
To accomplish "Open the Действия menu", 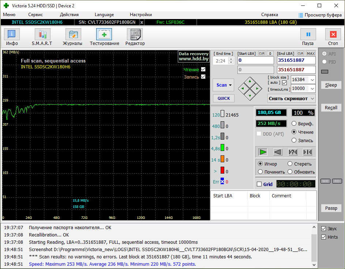I will pos(69,15).
